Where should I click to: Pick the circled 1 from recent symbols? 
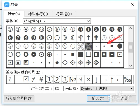(x=49, y=79)
